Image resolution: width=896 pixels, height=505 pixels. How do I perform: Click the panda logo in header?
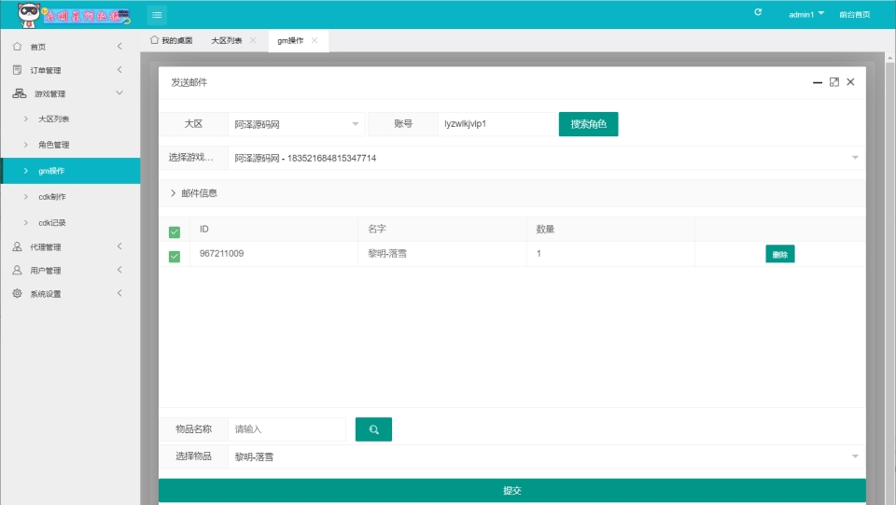(x=29, y=15)
